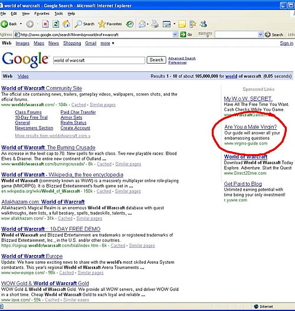Open the Google 'more' dropdown
Image resolution: width=295 pixels, height=311 pixels.
pyautogui.click(x=107, y=43)
